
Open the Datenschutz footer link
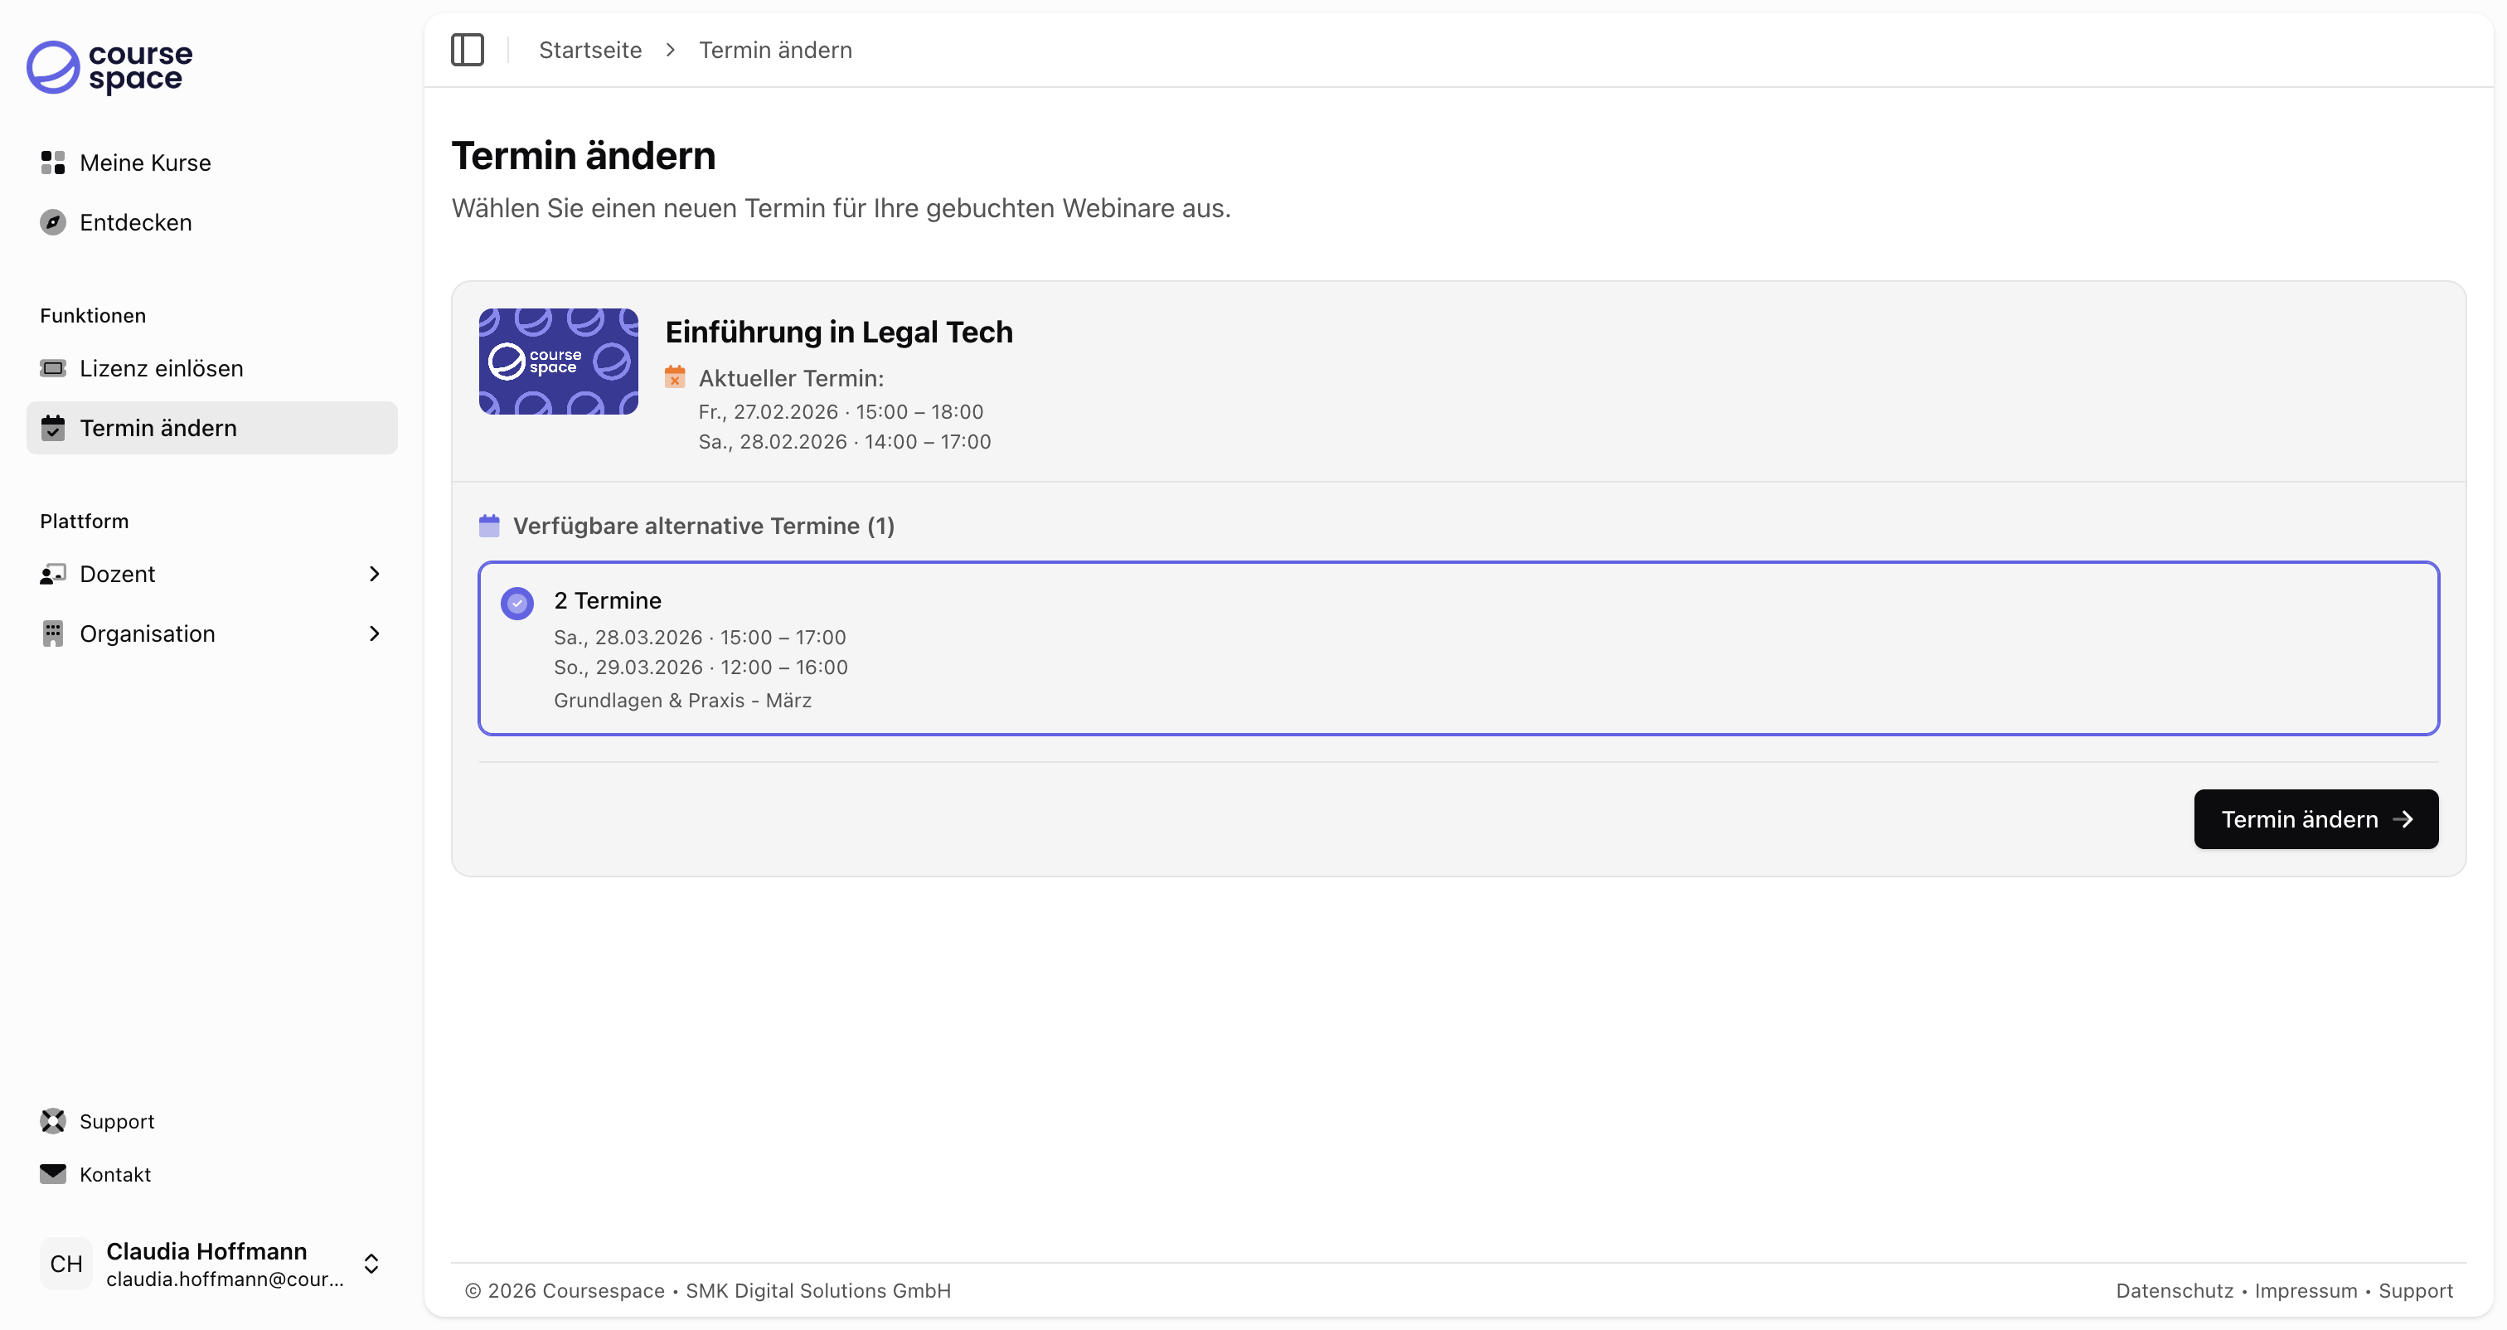[x=2175, y=1290]
